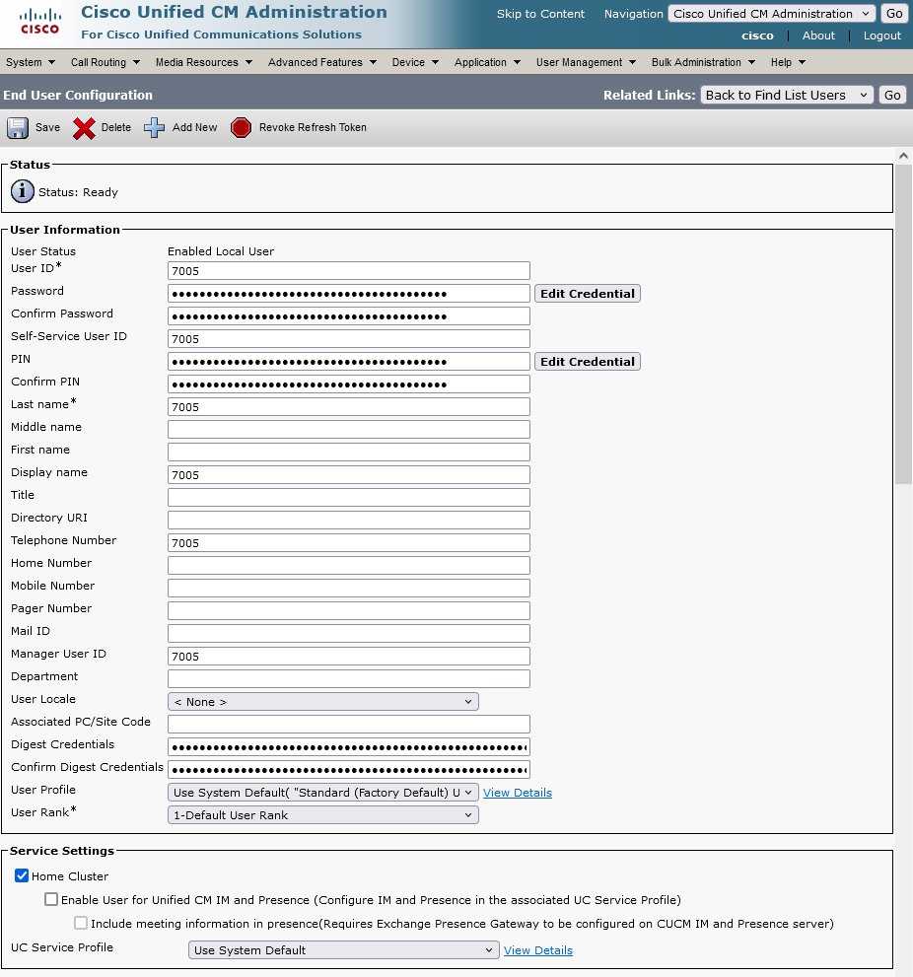Click the blue plus Add New icon
This screenshot has width=913, height=977.
pyautogui.click(x=155, y=128)
